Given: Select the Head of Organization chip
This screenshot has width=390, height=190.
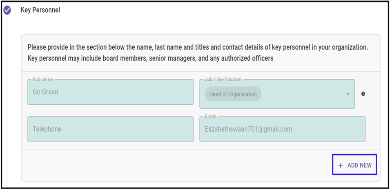Looking at the screenshot, I should (x=233, y=94).
